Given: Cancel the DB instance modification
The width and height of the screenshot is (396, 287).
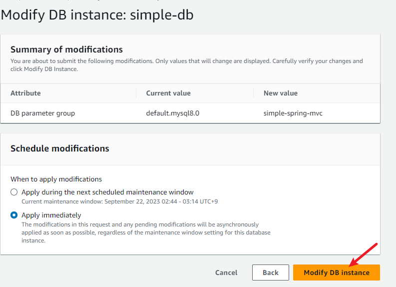Looking at the screenshot, I should pos(226,272).
